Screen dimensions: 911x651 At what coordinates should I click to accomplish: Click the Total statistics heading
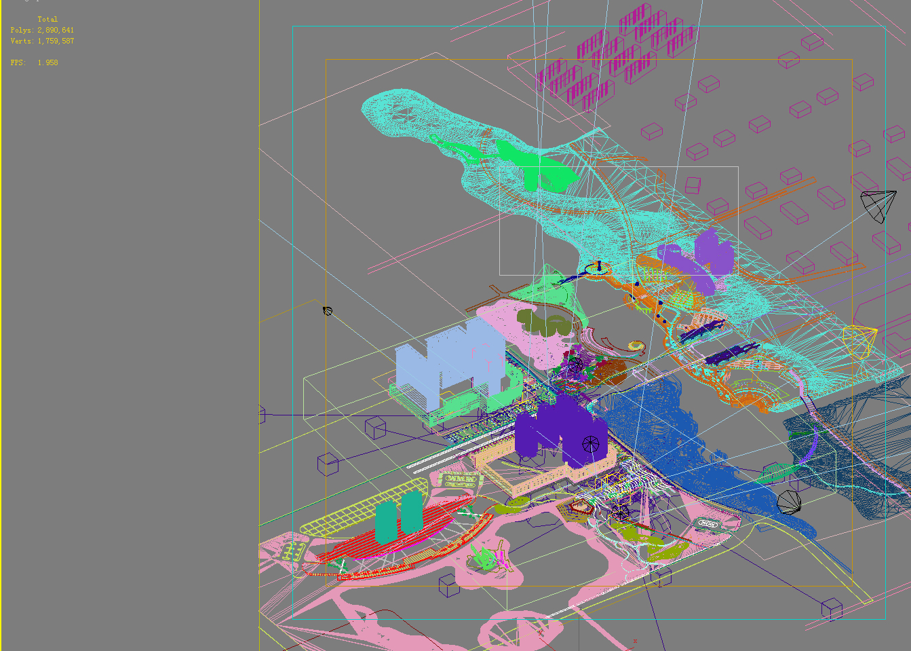47,19
